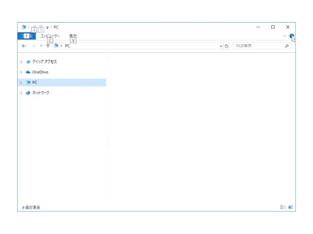Open the recent locations dropdown
313x234 pixels.
41,46
